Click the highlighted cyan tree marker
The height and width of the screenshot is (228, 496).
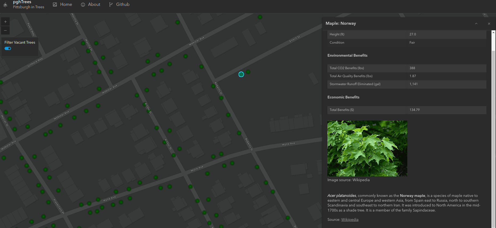(241, 74)
